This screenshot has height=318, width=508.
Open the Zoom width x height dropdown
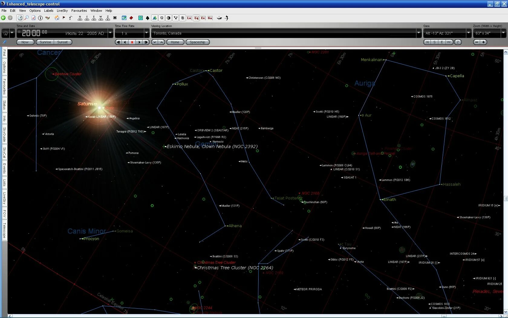pos(503,33)
